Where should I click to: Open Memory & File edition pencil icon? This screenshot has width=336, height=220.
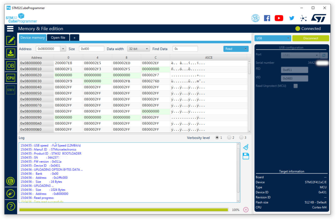point(11,41)
